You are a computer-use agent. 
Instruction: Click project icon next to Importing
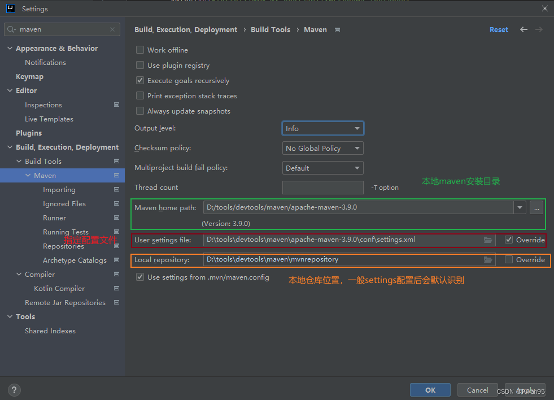point(116,189)
